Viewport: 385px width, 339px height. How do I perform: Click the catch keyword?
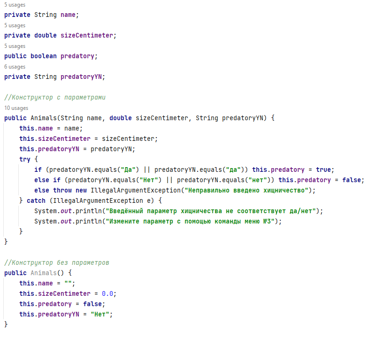coord(36,200)
